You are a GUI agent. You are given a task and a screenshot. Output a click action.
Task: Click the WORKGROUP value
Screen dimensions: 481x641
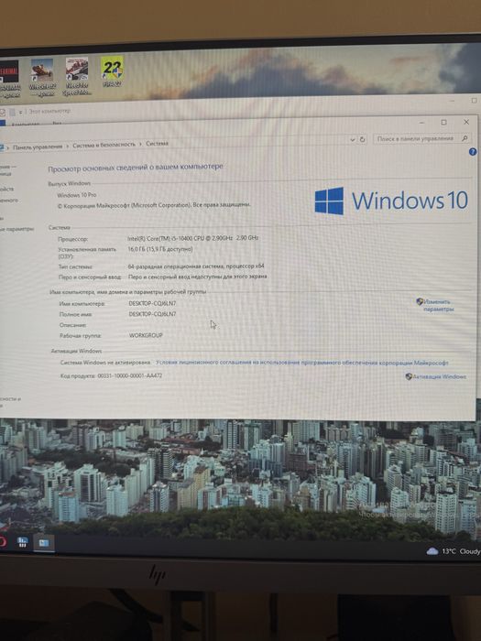pos(146,335)
